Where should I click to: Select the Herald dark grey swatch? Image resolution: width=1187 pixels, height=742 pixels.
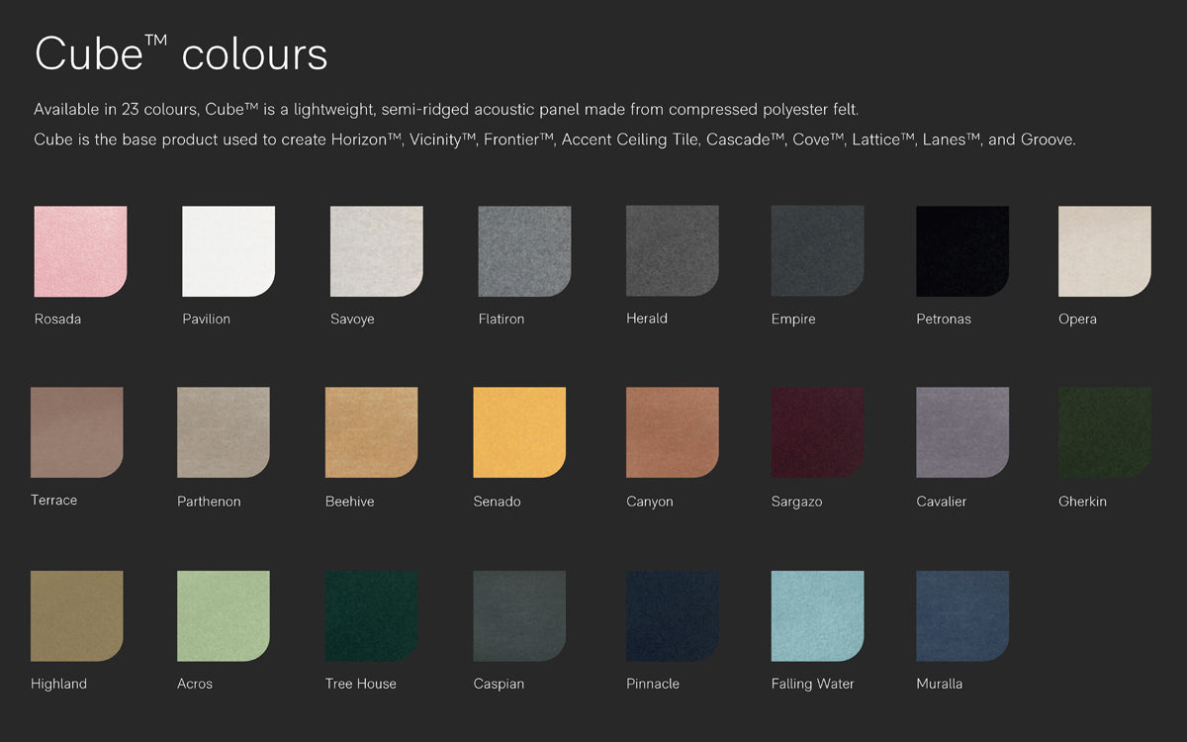tap(673, 250)
